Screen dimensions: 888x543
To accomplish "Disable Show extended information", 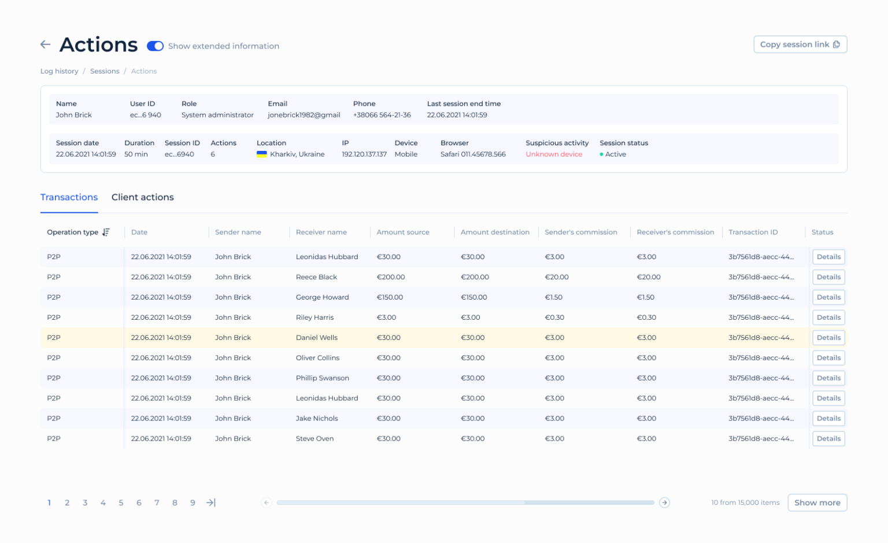I will click(x=155, y=45).
